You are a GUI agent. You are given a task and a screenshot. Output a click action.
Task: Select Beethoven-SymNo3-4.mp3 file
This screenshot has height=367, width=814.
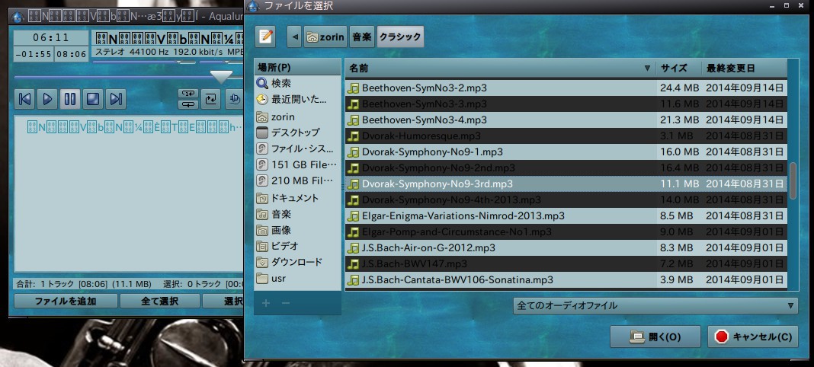566,120
